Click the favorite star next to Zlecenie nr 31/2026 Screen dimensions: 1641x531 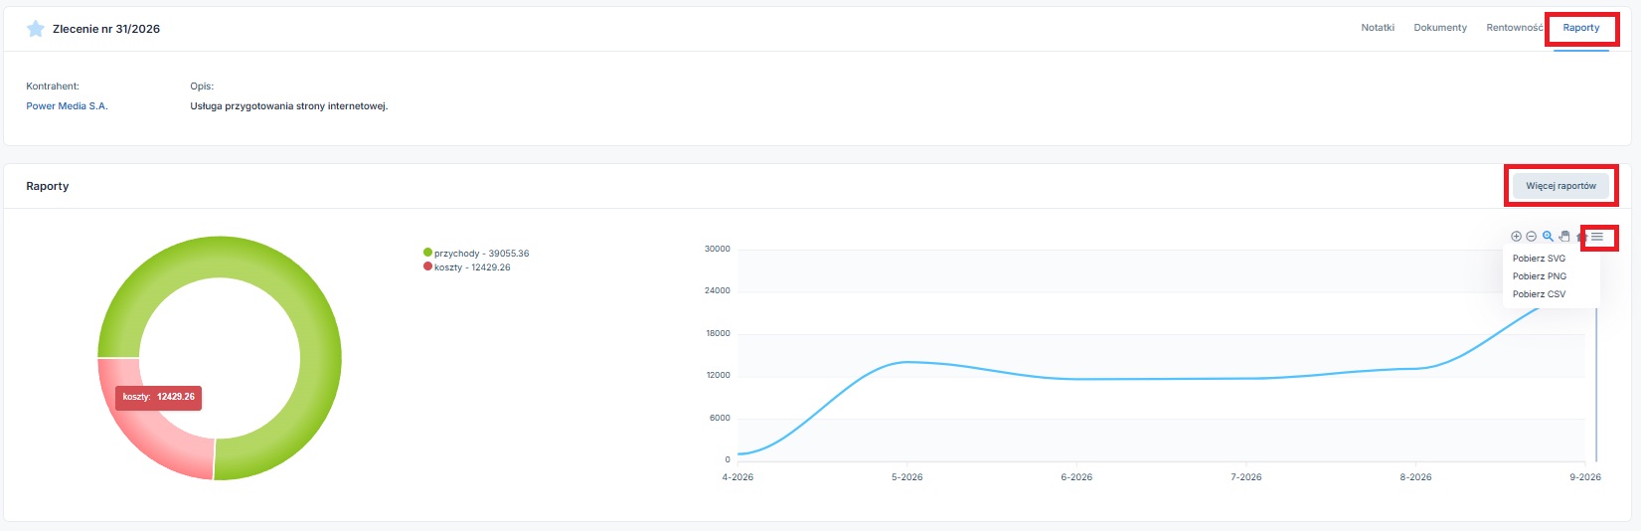click(36, 29)
